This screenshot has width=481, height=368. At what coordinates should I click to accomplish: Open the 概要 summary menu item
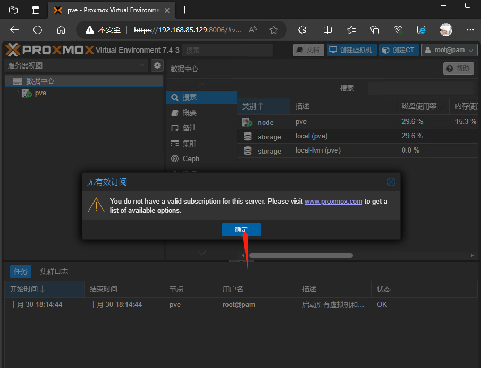tap(201, 113)
